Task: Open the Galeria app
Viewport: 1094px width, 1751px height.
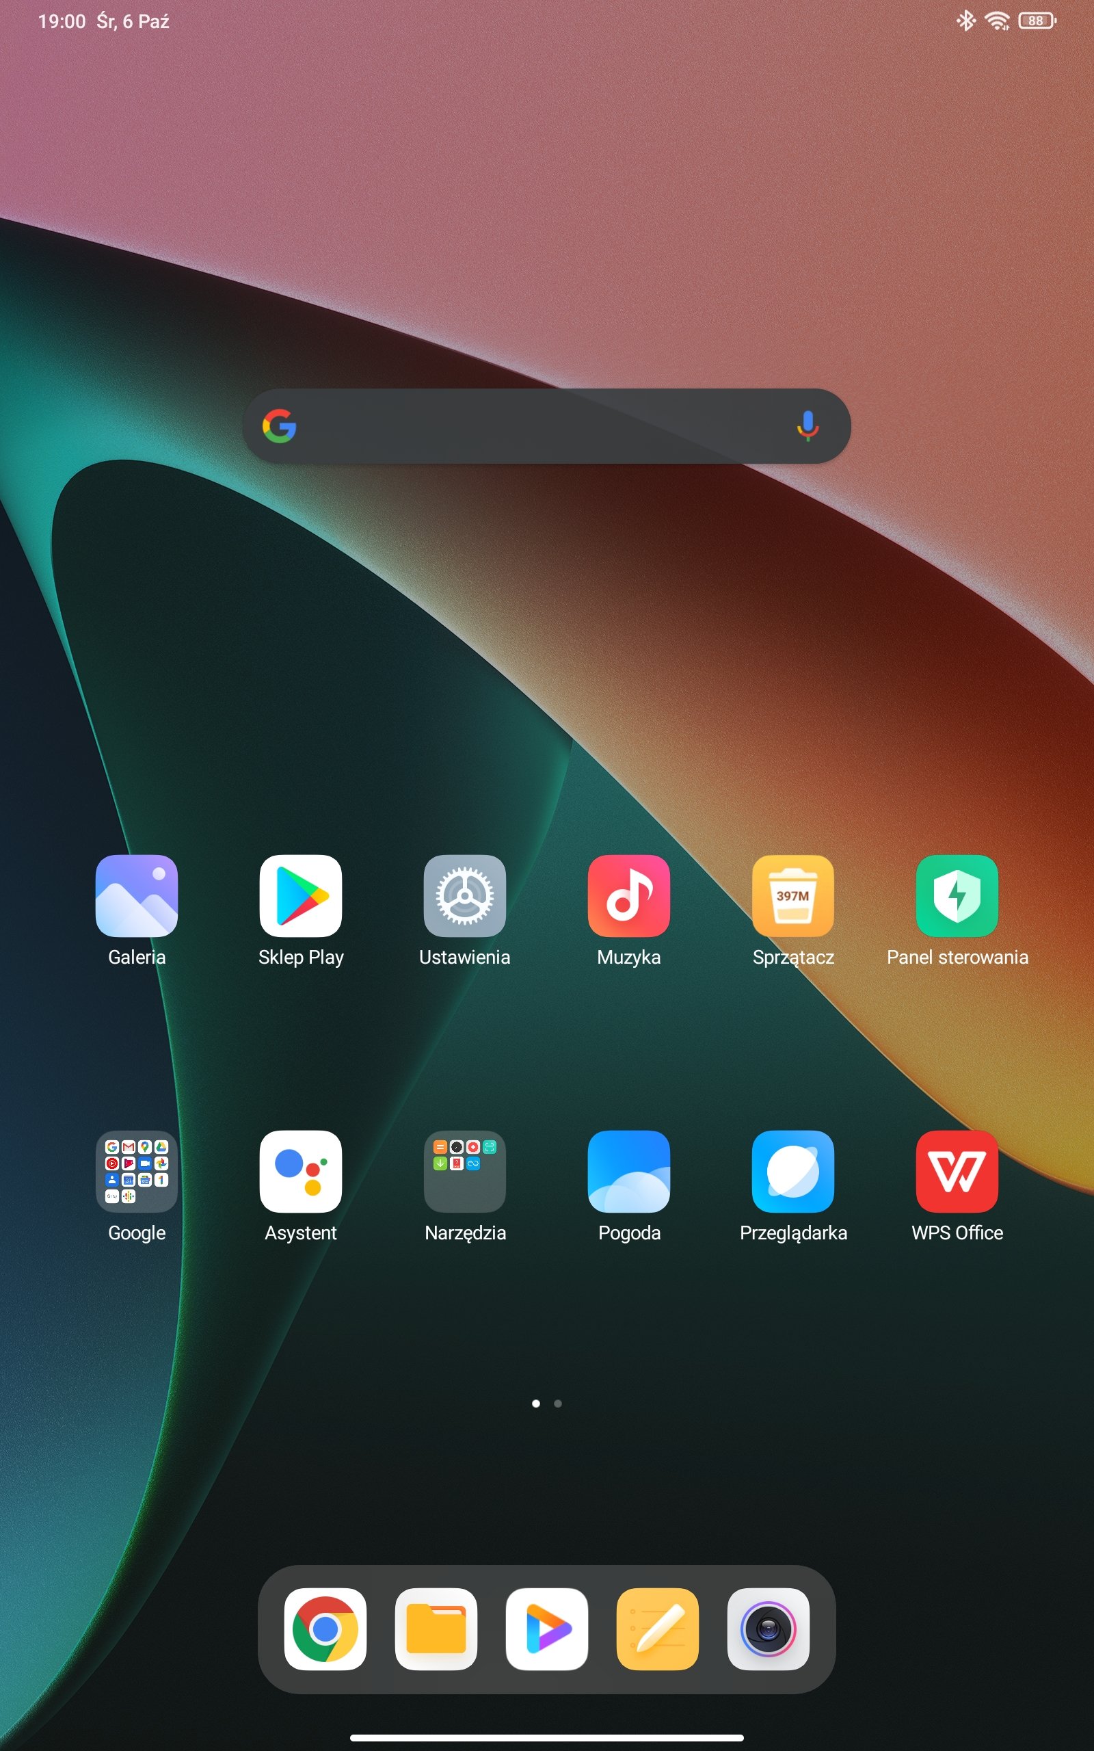Action: (x=137, y=896)
